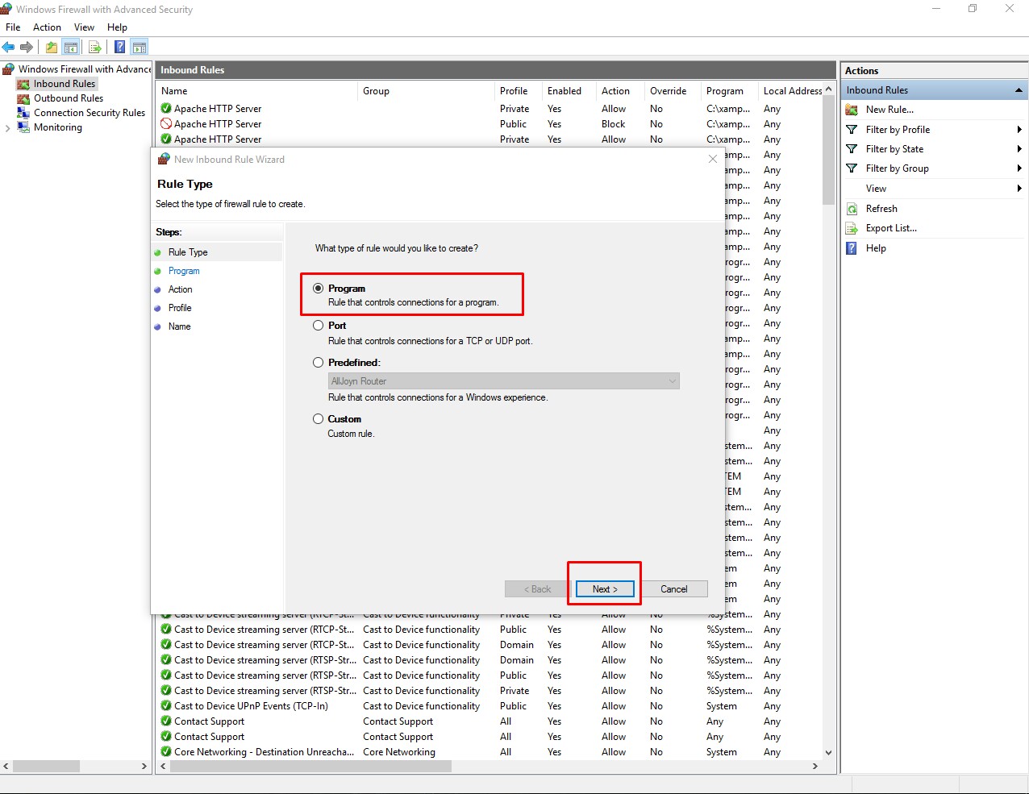1029x794 pixels.
Task: Open the File menu
Action: 13,27
